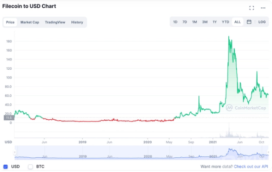Enable the BTC currency checkbox
Image resolution: width=272 pixels, height=172 pixels.
[30, 166]
